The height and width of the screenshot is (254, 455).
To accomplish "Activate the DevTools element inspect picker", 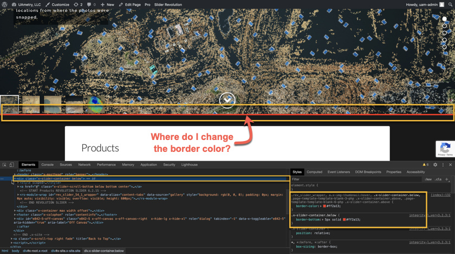I will 4,164.
